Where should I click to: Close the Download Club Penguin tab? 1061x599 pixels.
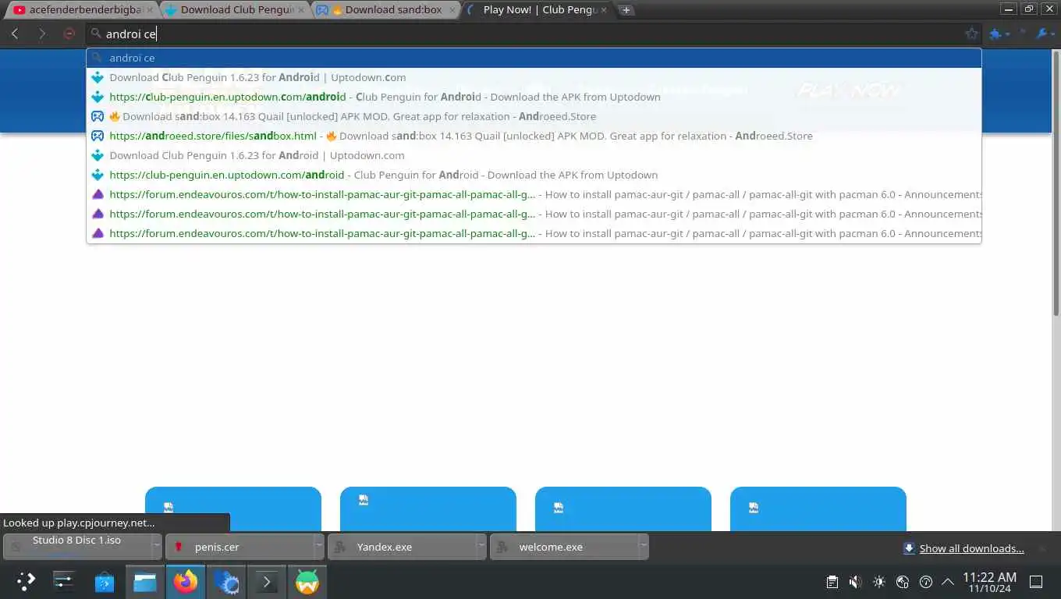tap(301, 10)
